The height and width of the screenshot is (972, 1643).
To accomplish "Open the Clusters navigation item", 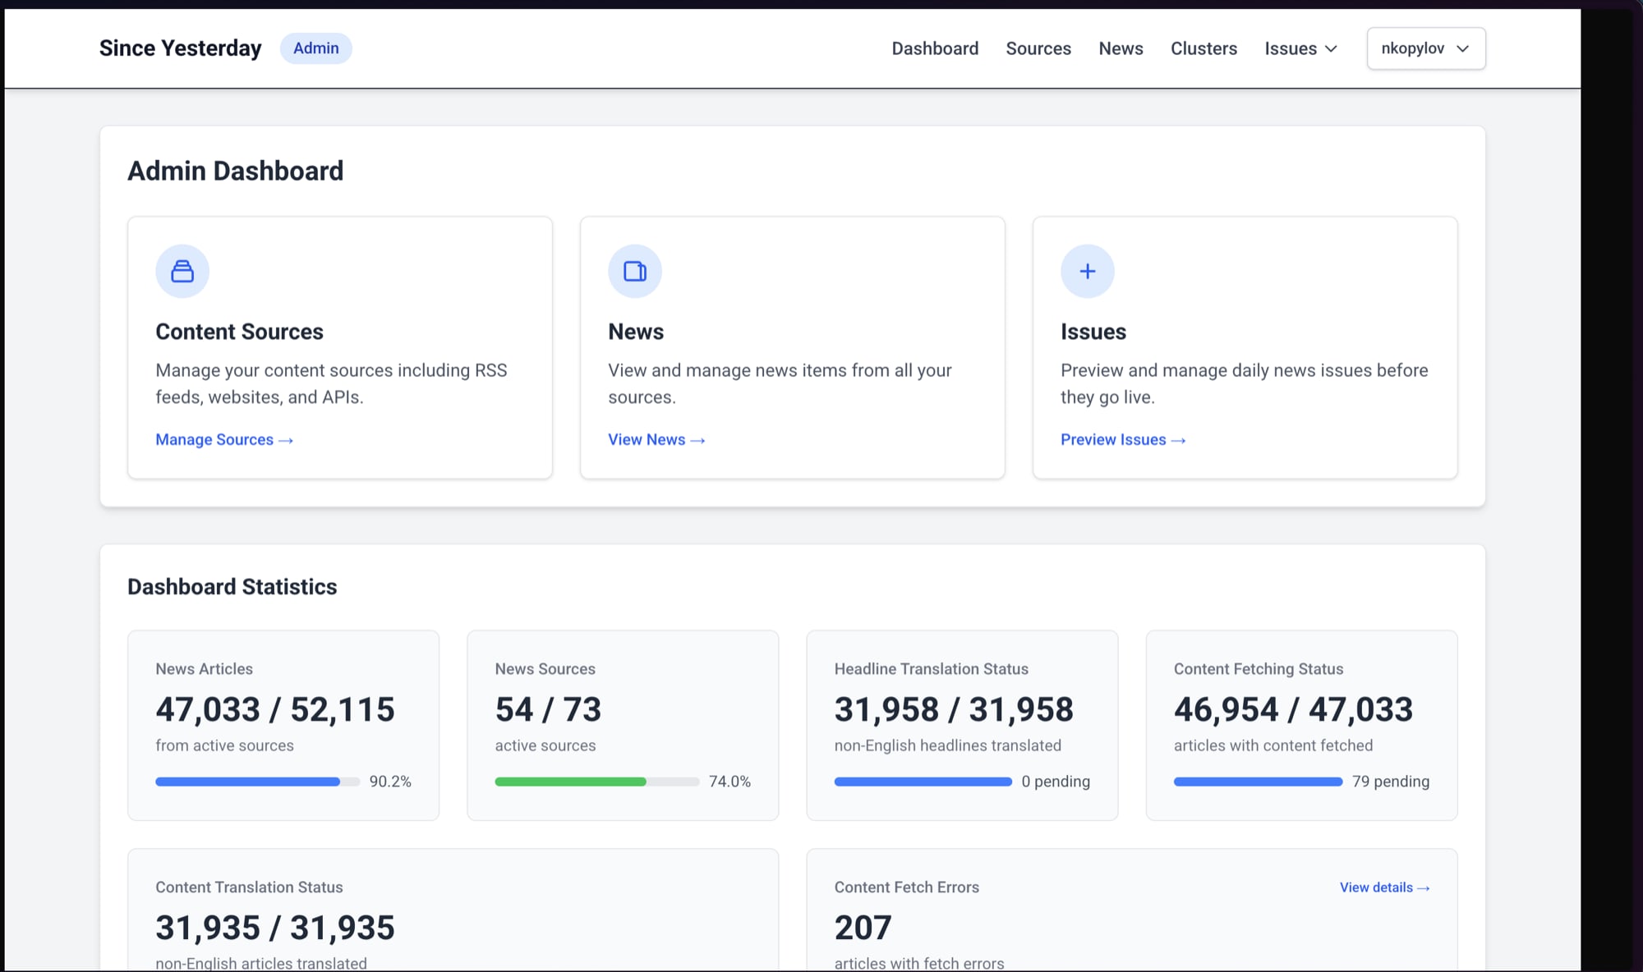I will 1203,48.
